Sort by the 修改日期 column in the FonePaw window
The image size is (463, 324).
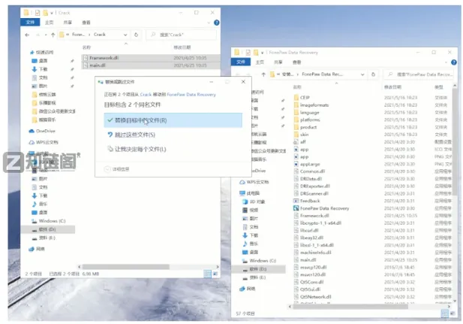pyautogui.click(x=392, y=86)
